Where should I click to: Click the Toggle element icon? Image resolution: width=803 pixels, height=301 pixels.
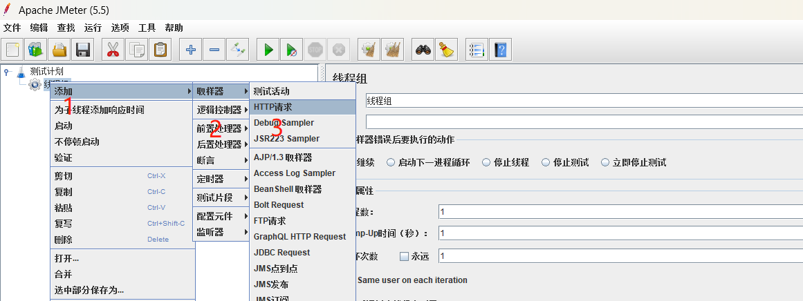tap(238, 50)
